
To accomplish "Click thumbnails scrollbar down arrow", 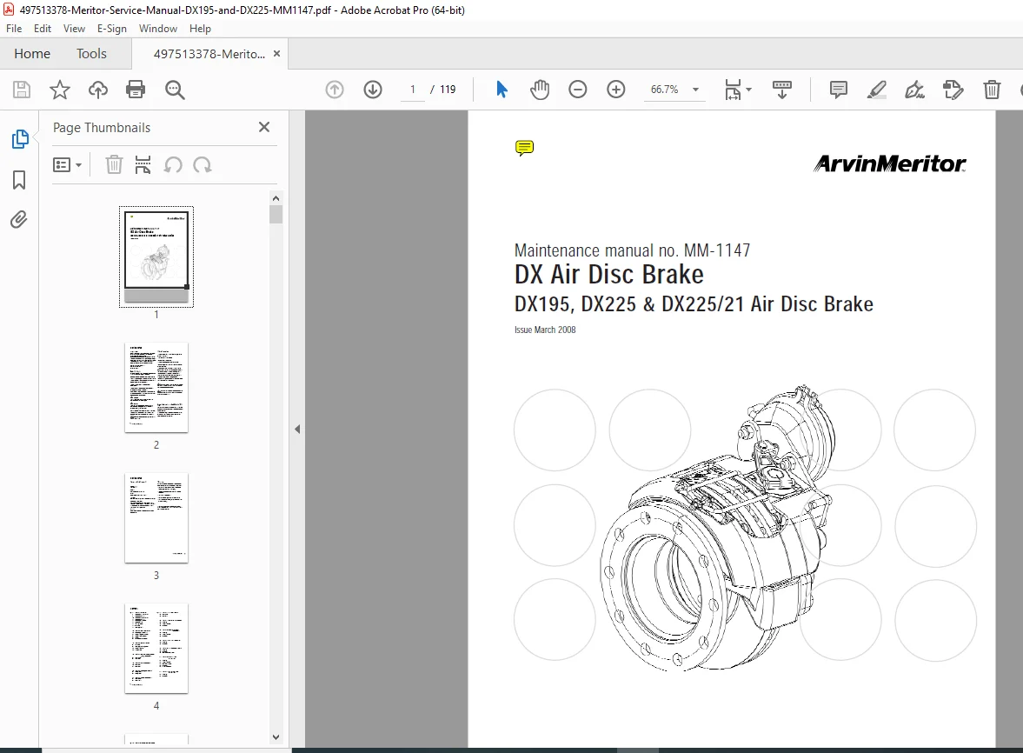I will click(276, 737).
